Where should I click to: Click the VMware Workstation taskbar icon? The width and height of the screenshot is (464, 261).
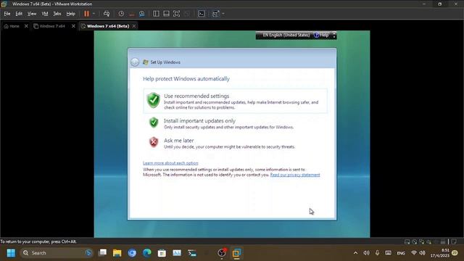pos(237,253)
